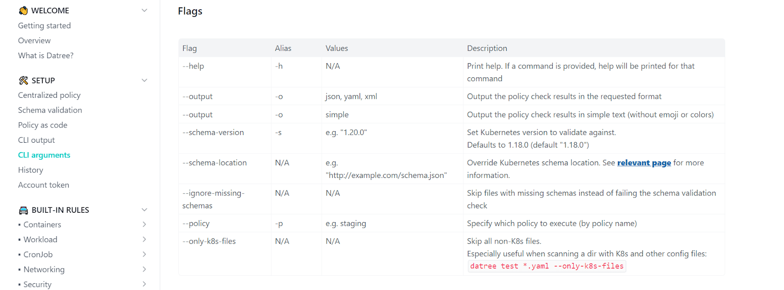Viewport: 784px width, 290px height.
Task: Go to What is Datree? page
Action: click(46, 56)
